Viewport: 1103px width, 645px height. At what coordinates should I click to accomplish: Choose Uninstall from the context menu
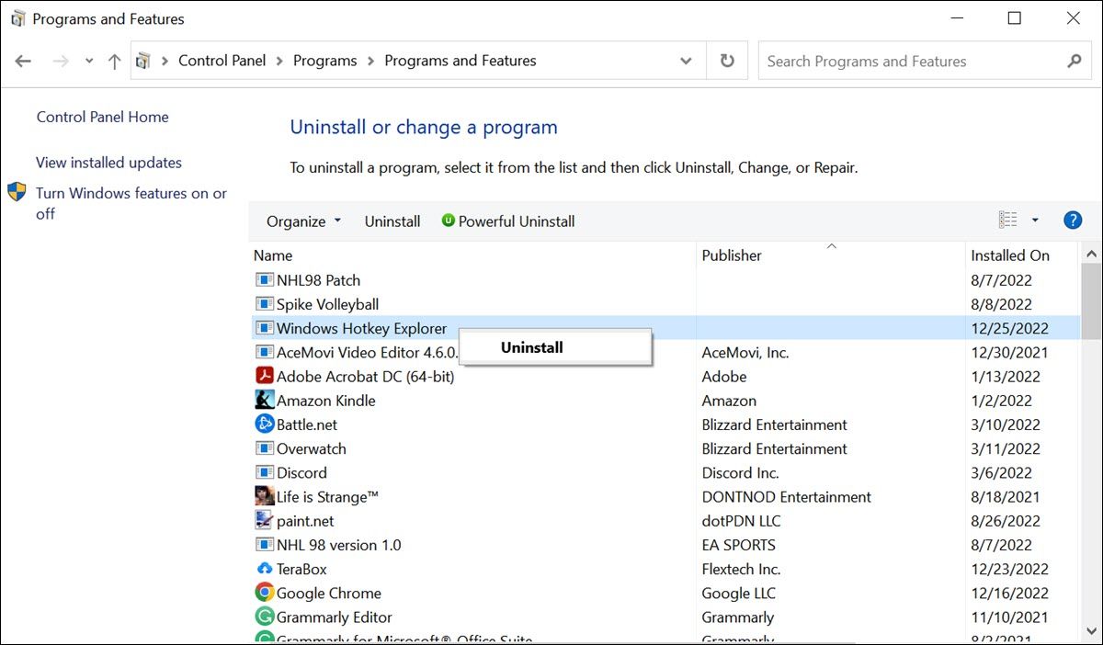pos(530,347)
